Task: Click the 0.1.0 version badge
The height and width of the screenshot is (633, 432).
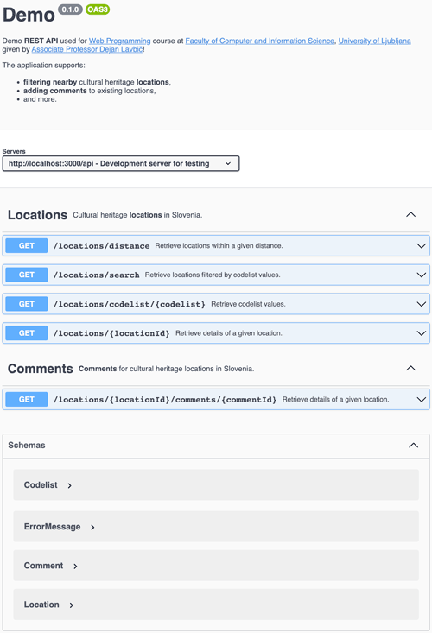Action: pyautogui.click(x=70, y=9)
